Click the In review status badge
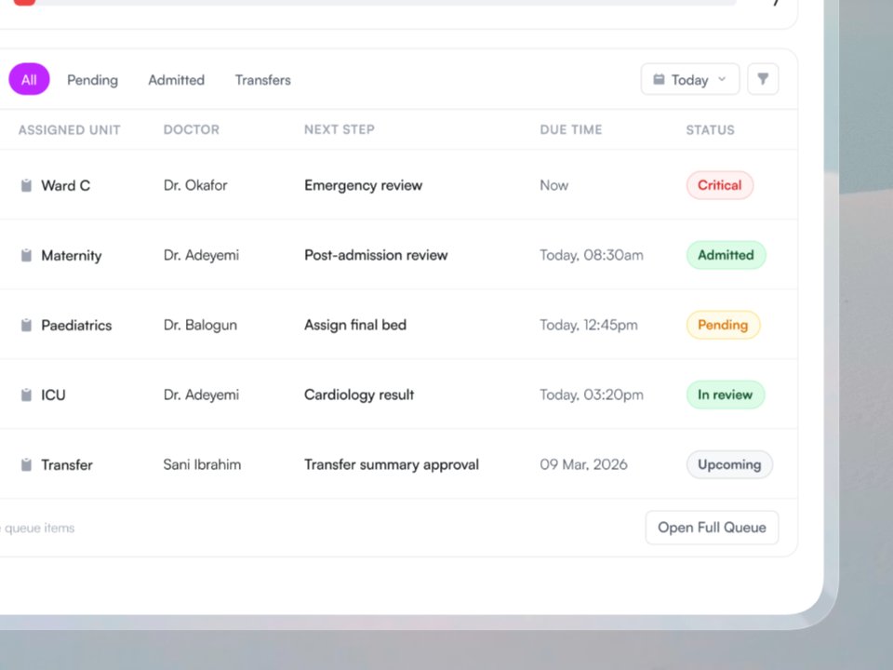 pos(725,395)
